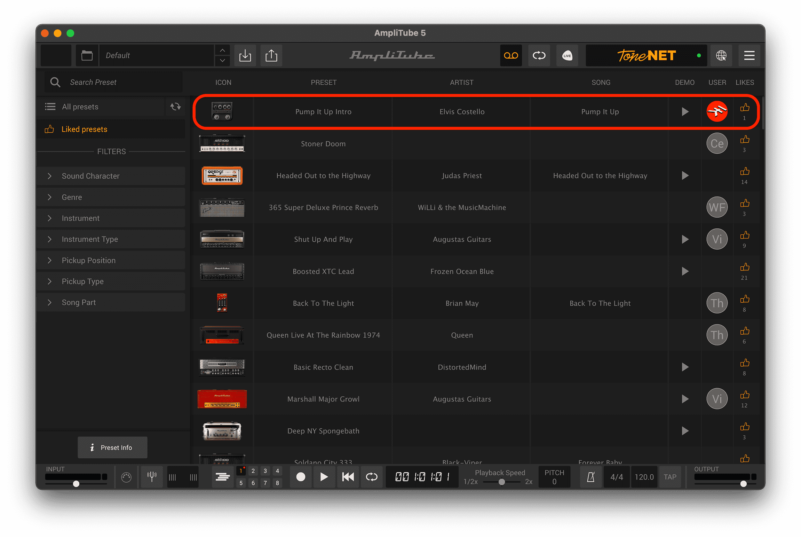Click the Preset Info button

112,447
